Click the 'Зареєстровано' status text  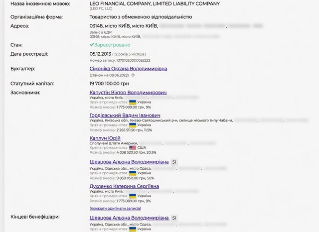(112, 45)
